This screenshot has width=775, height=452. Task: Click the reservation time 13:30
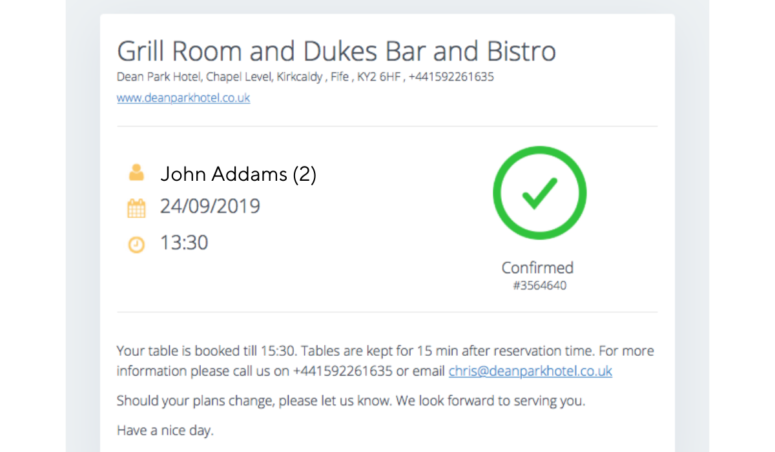[x=184, y=243]
